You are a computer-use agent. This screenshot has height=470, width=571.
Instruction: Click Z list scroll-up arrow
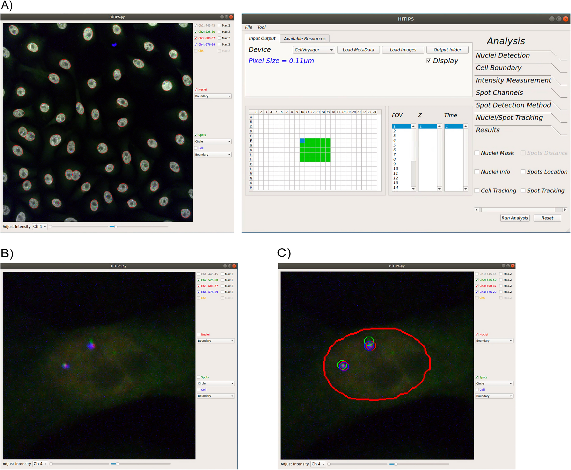[439, 126]
